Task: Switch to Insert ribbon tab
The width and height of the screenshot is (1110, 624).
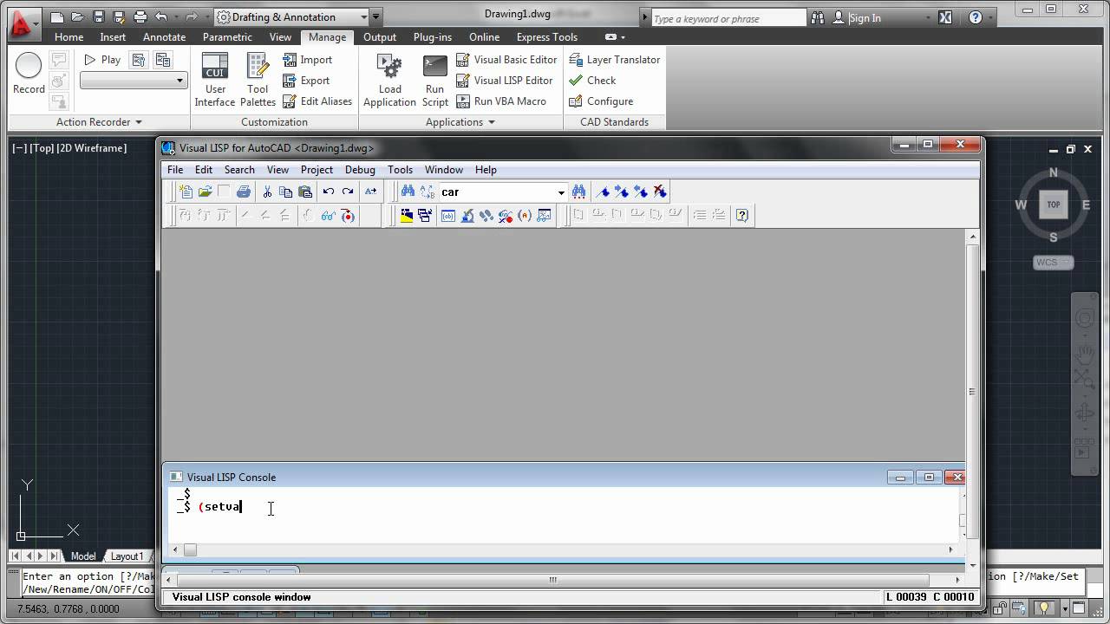Action: pyautogui.click(x=113, y=37)
